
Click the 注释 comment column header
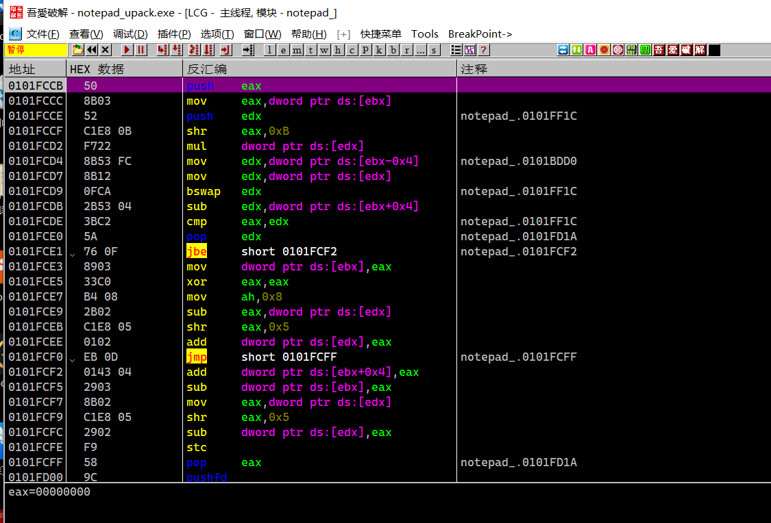(474, 69)
